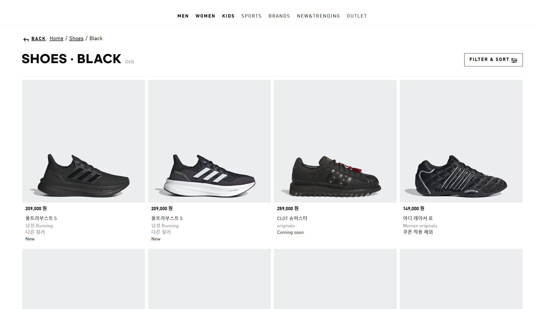
Task: Go to the Home breadcrumb link
Action: point(56,38)
